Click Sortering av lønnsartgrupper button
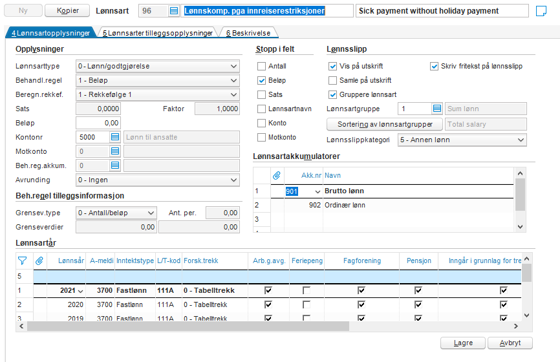Viewport: 560px width, 362px height. tap(384, 123)
